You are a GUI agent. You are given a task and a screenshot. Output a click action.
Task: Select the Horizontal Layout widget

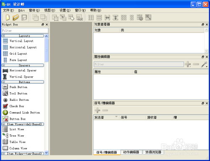(23, 47)
